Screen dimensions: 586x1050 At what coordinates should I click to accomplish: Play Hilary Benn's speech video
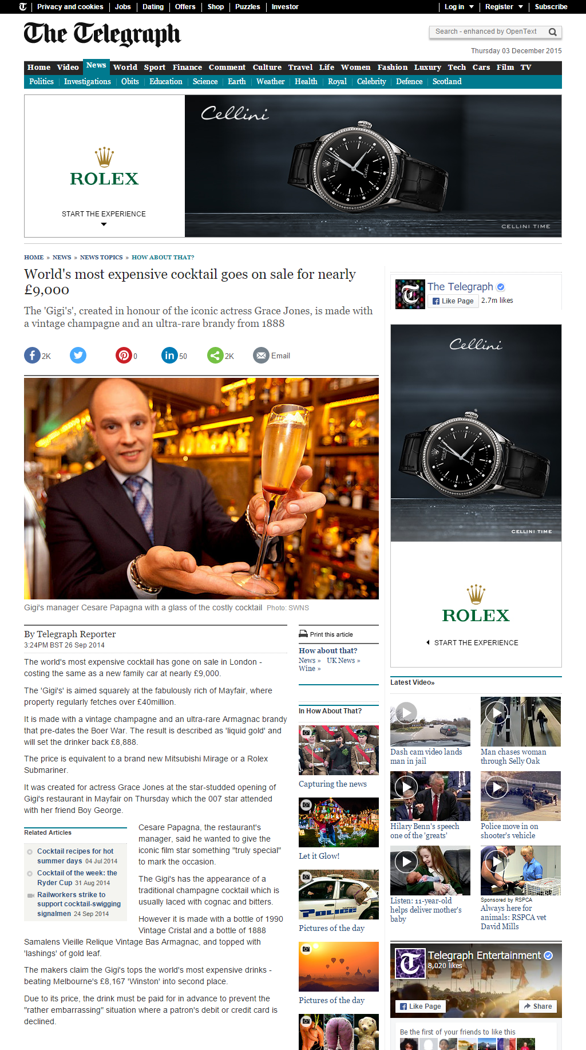click(406, 787)
